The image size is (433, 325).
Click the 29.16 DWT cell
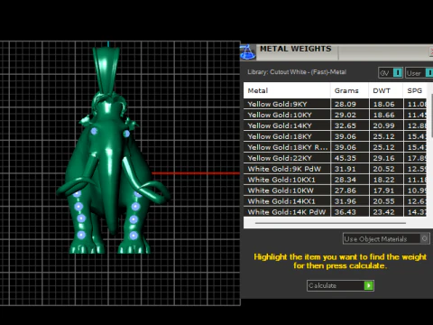coord(386,158)
